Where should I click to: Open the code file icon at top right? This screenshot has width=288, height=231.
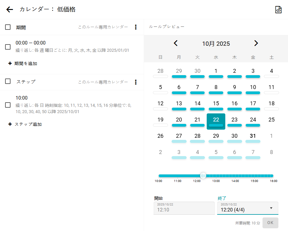(x=278, y=10)
